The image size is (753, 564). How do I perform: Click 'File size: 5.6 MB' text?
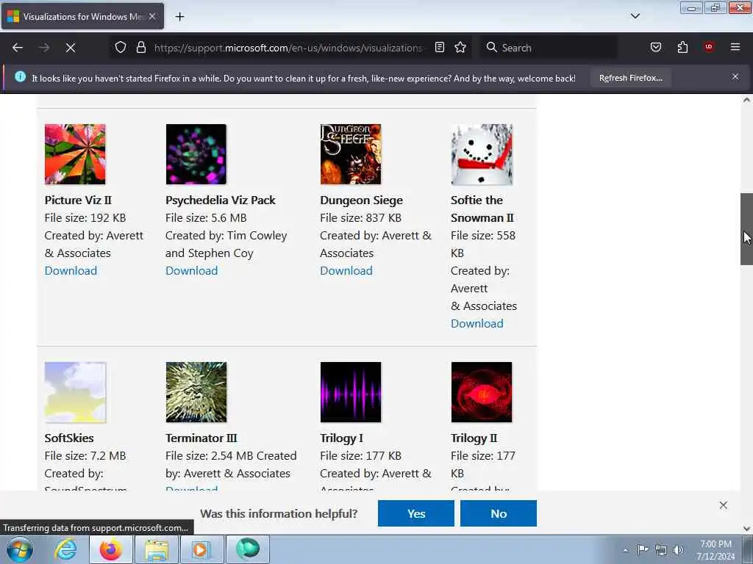click(x=206, y=217)
